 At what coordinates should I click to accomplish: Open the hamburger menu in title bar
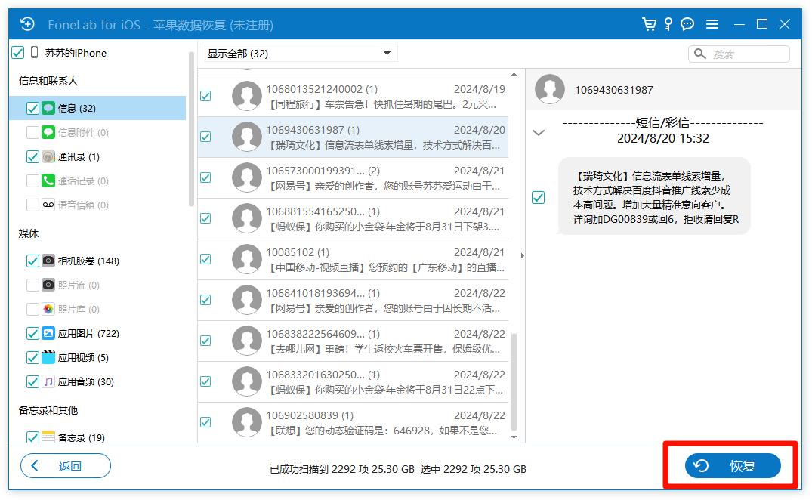pos(712,25)
